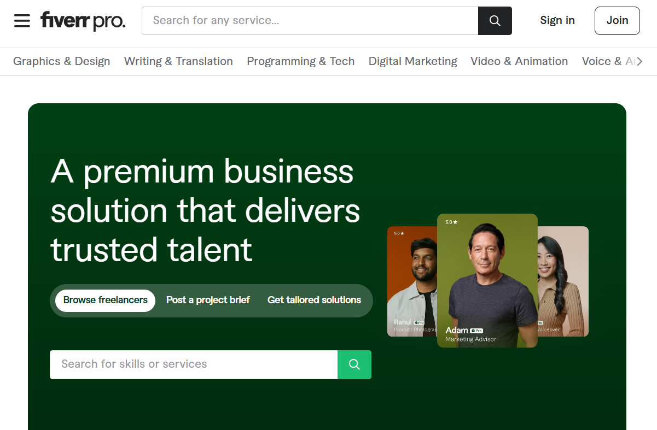Open the "Digital Marketing" category
The image size is (657, 430).
coord(412,61)
